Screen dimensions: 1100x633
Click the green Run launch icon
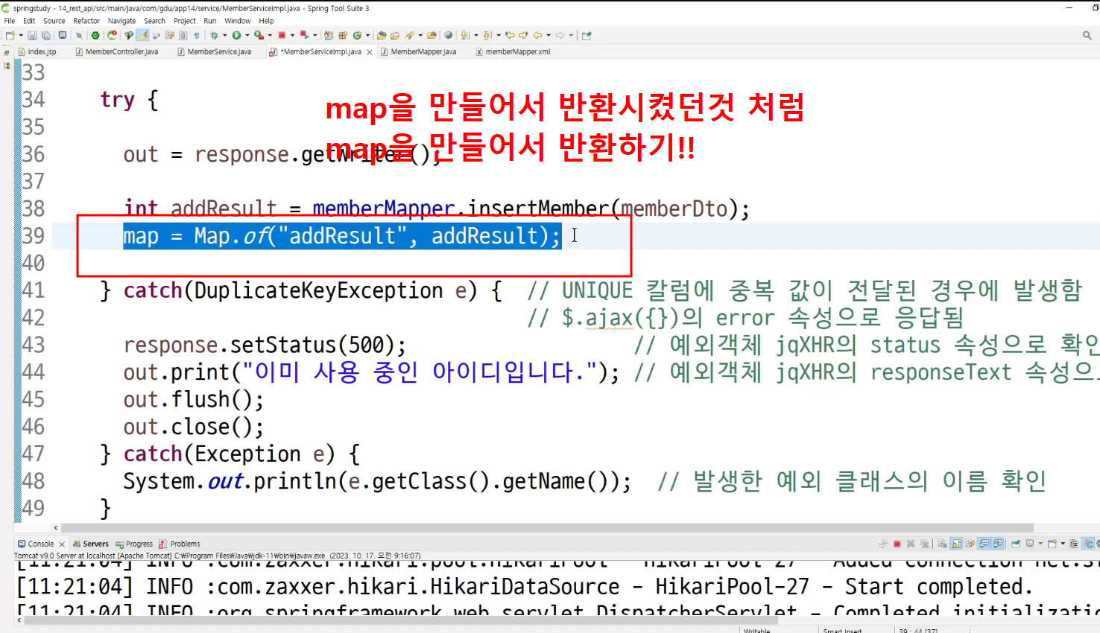[x=236, y=35]
